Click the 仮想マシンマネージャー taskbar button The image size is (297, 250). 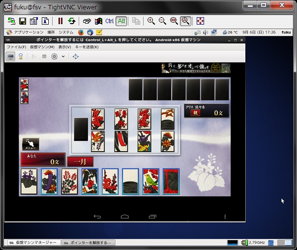coord(34,243)
